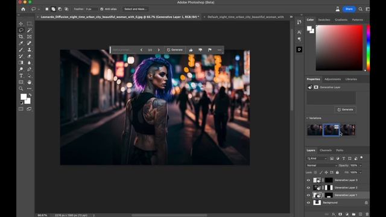Switch to the Swatches tab
The width and height of the screenshot is (386, 217).
[x=324, y=20]
